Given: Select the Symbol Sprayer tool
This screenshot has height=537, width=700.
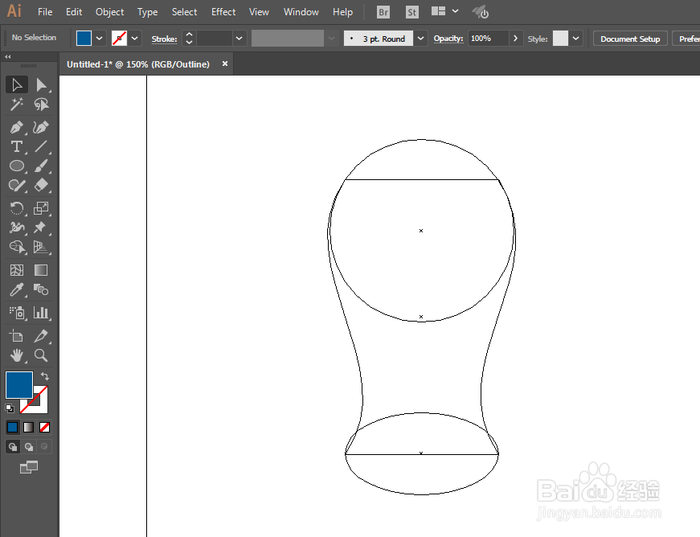Looking at the screenshot, I should [17, 313].
